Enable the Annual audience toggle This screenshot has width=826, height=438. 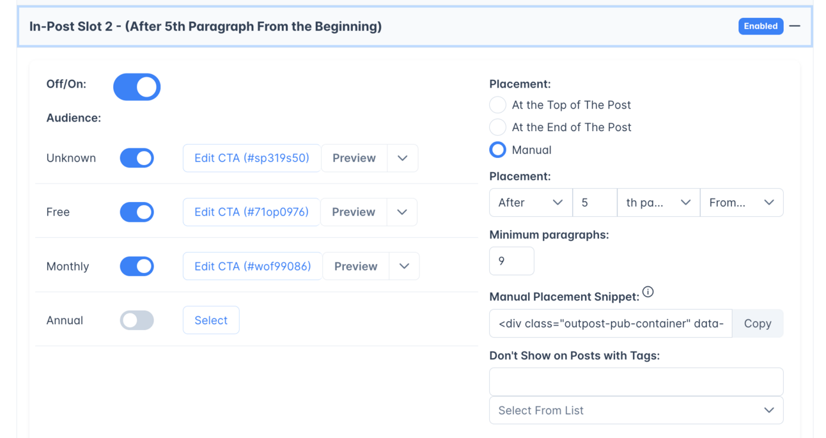tap(137, 320)
